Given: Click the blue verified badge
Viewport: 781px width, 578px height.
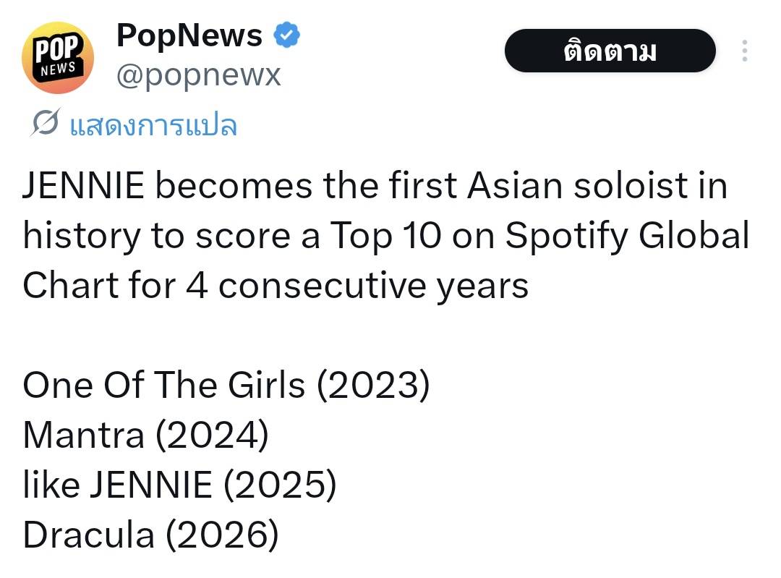Looking at the screenshot, I should coord(287,35).
